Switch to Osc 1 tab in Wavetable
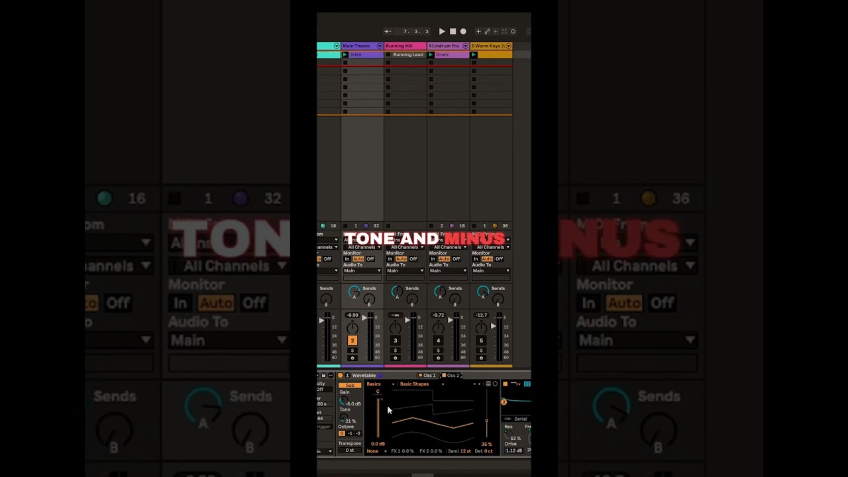The image size is (848, 477). click(x=427, y=375)
